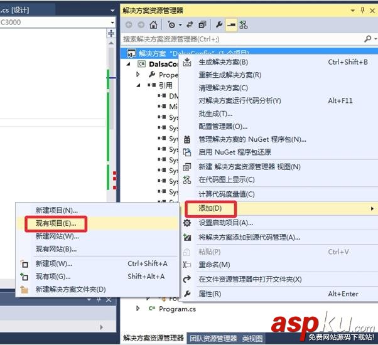Click the new view icon beside 新建 解决方案资源管理器

click(187, 167)
